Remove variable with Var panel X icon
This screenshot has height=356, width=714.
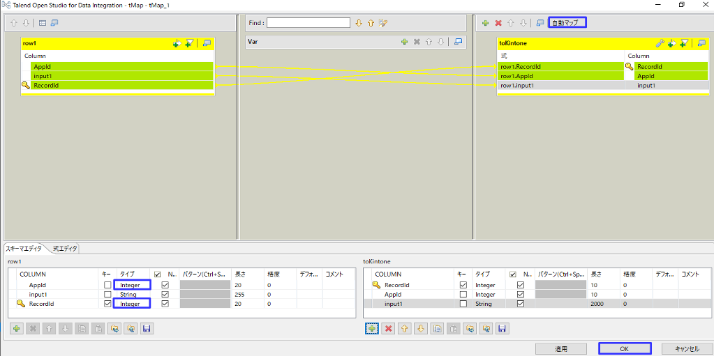coord(416,42)
